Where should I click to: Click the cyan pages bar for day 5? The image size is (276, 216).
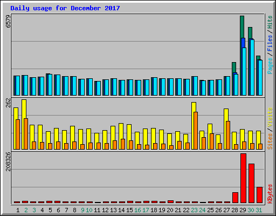coord(50,85)
